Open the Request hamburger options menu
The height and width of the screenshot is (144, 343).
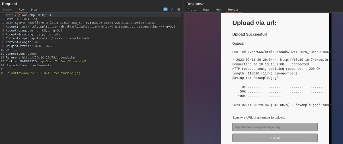(179, 9)
